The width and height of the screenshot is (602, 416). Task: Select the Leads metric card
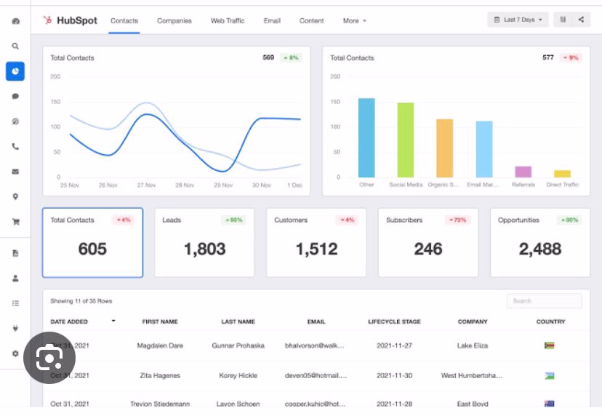(204, 242)
